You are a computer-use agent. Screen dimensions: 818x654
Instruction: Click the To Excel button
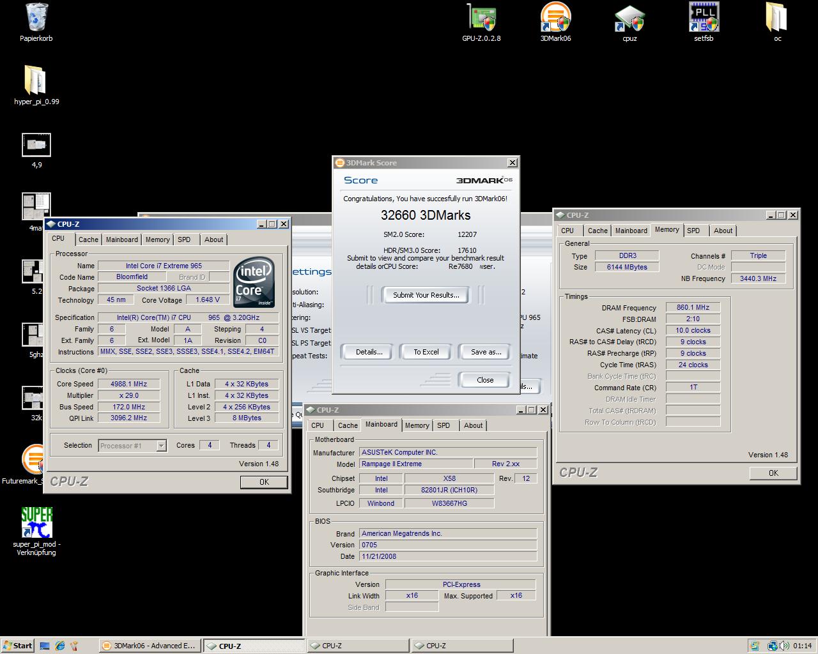click(x=426, y=352)
